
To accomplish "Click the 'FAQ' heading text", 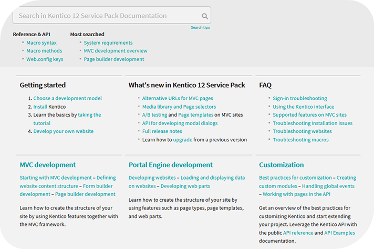I will point(265,85).
